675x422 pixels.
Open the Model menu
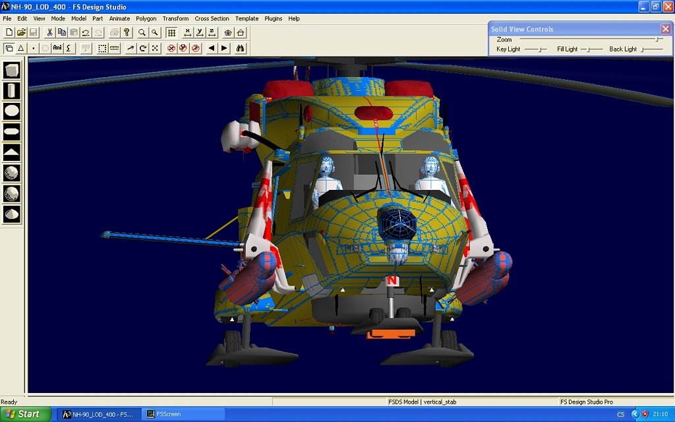79,18
